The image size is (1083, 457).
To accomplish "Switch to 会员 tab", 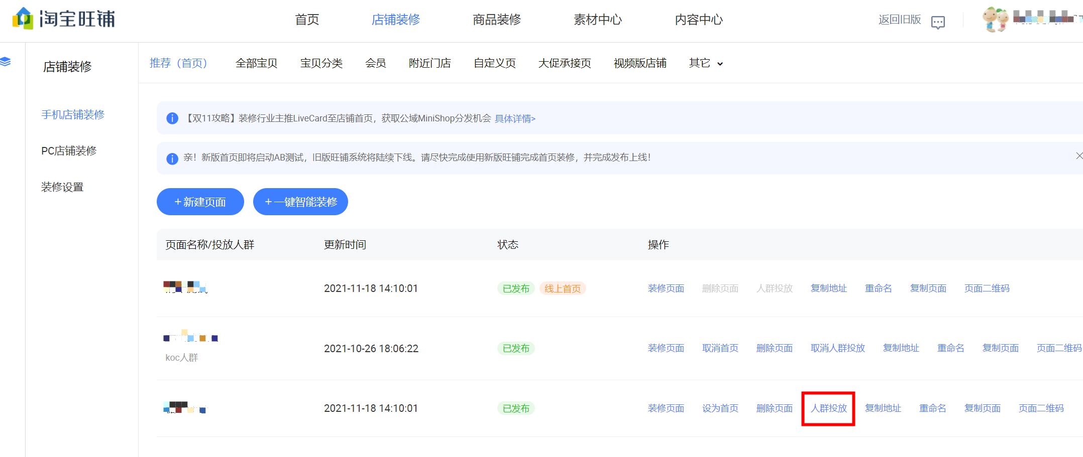I will point(376,63).
